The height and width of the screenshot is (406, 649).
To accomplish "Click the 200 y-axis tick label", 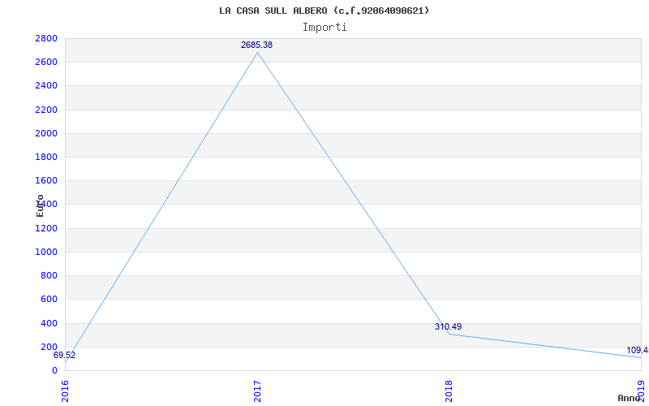I will 49,347.
